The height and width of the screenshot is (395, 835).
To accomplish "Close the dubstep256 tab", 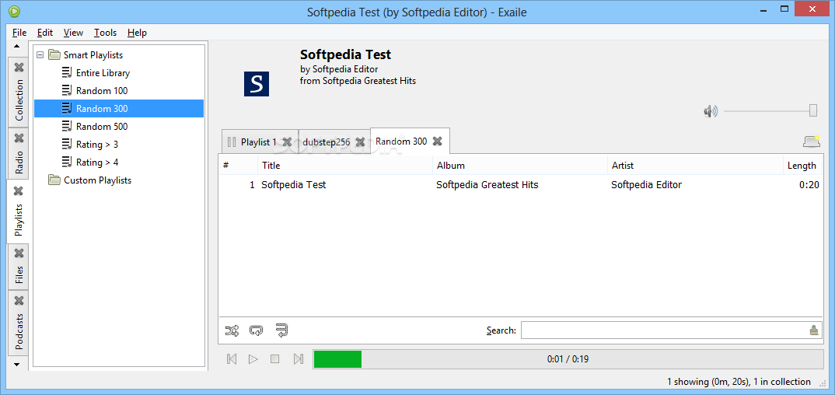I will [x=360, y=142].
